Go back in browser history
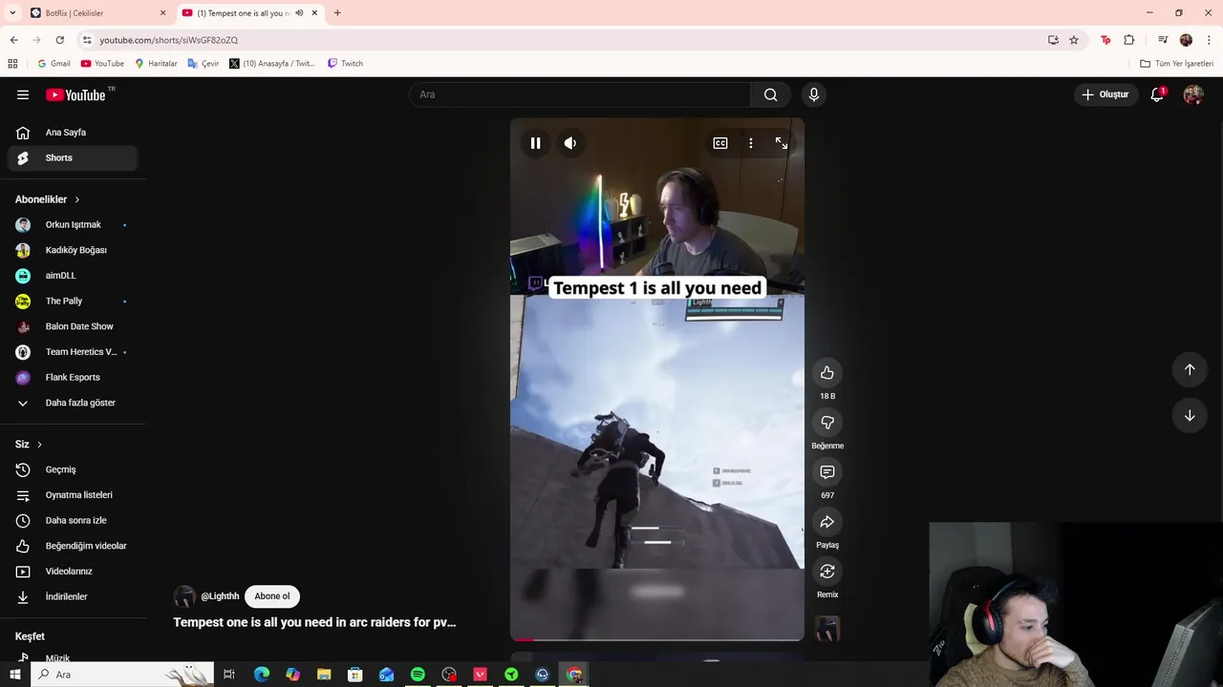This screenshot has height=687, width=1223. point(13,40)
